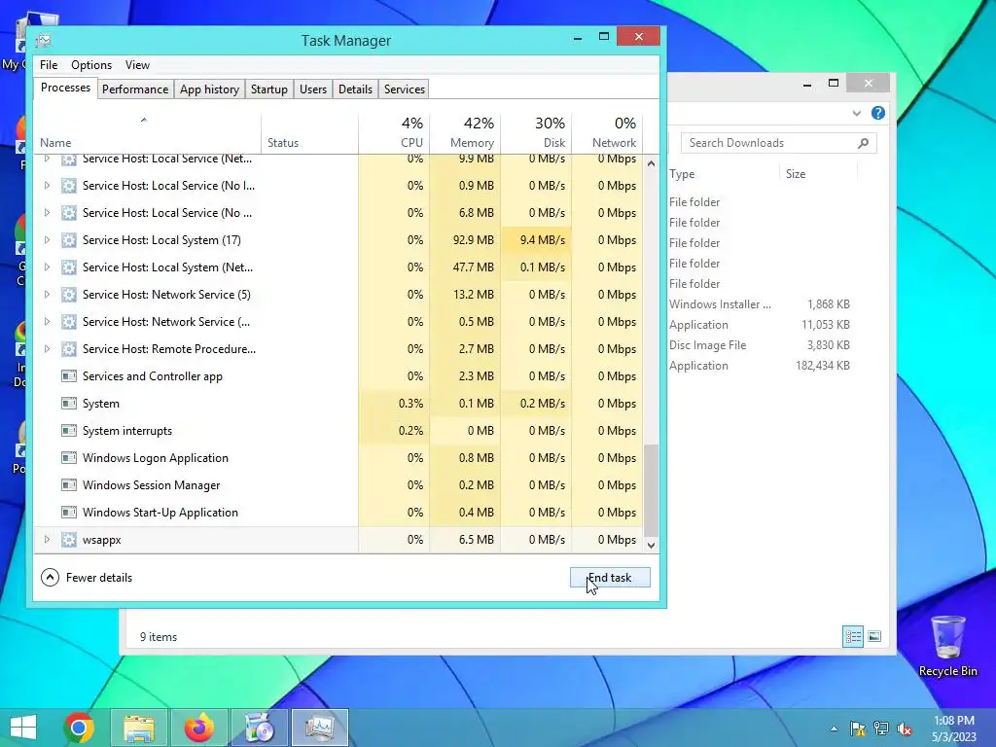Click the gear icon of Service Host: Remote Procedure

coord(69,349)
